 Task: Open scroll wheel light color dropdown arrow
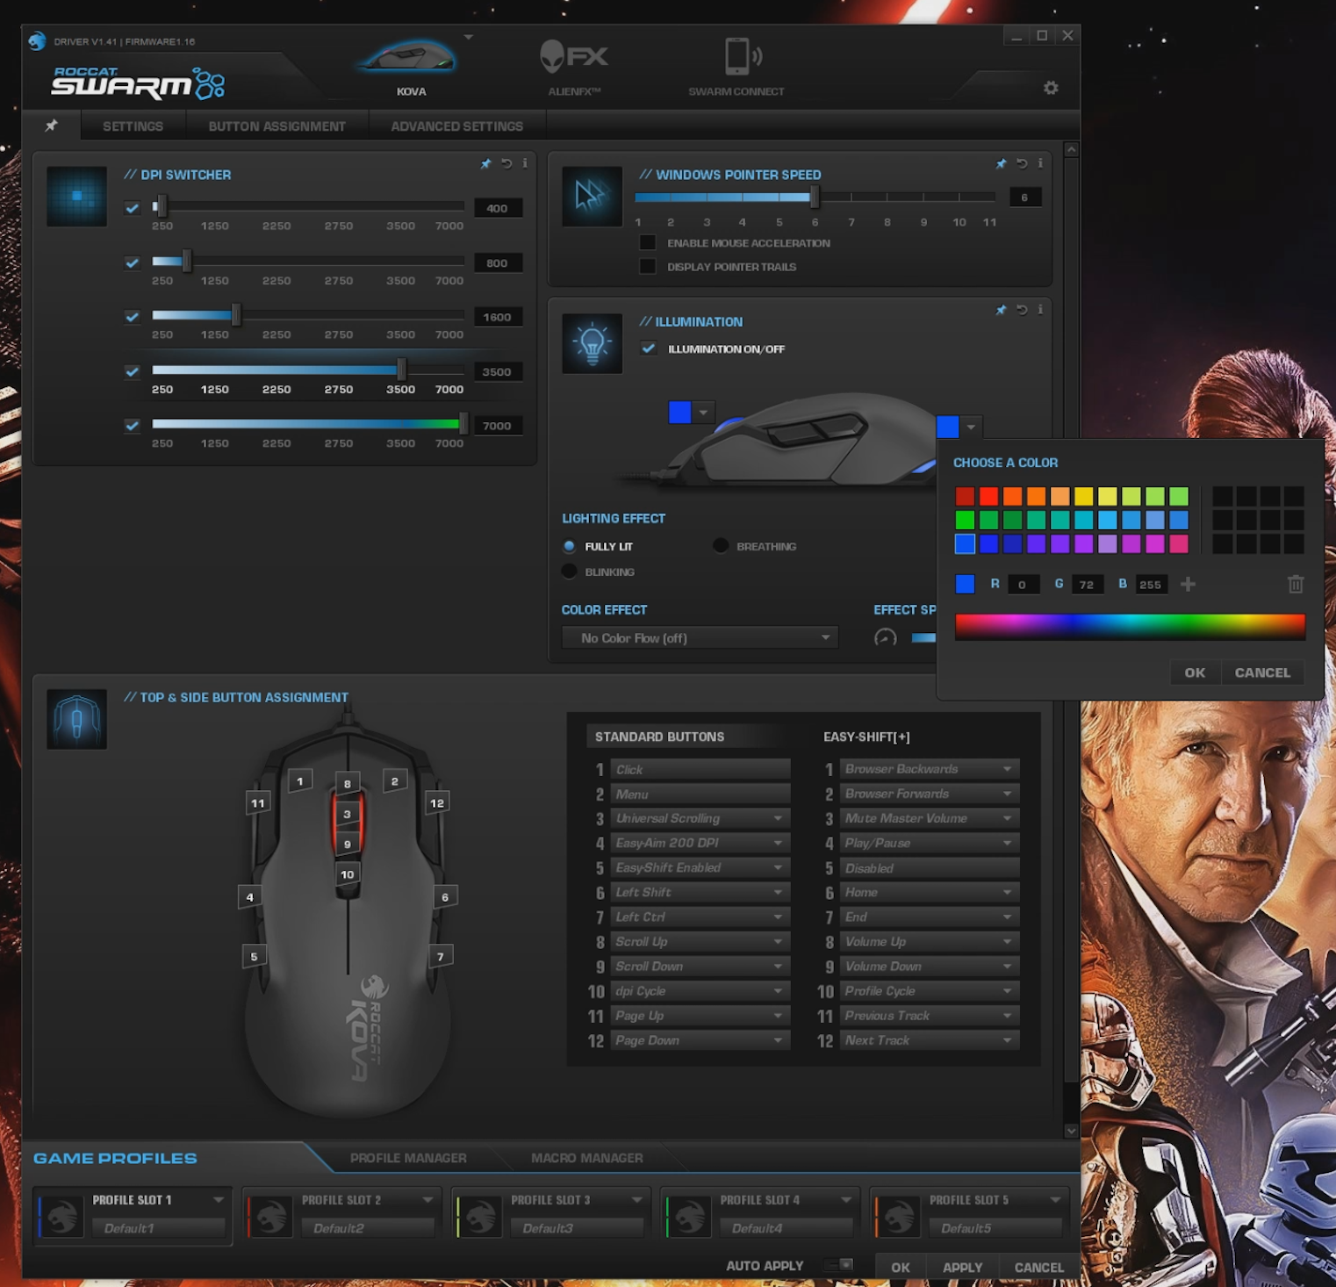click(703, 412)
